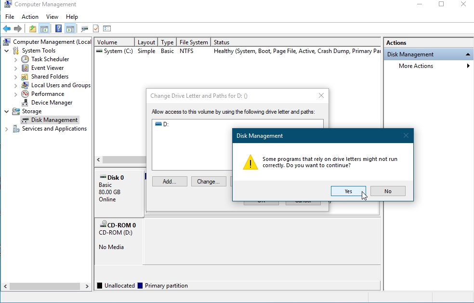Viewport: 474px width, 303px height.
Task: Select the Shared Folders icon
Action: pos(25,77)
